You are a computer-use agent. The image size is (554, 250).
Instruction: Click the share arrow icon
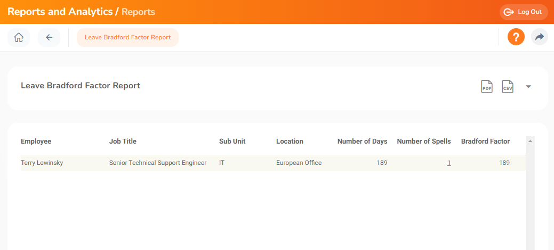[539, 37]
